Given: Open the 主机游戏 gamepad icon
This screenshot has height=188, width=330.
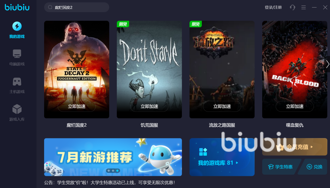Looking at the screenshot, I should [x=17, y=82].
